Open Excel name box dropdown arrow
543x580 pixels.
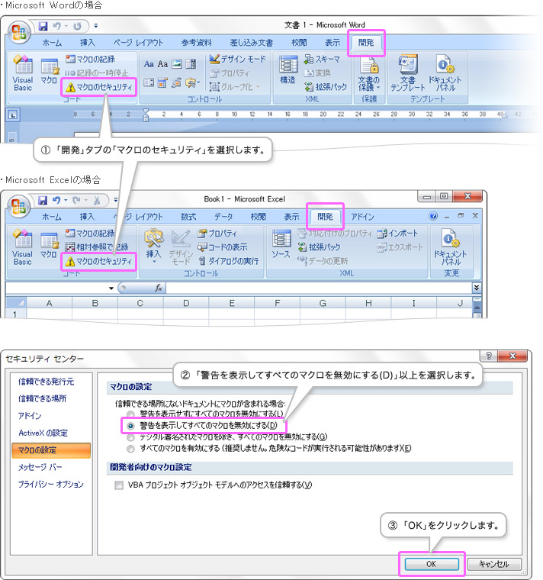click(111, 288)
